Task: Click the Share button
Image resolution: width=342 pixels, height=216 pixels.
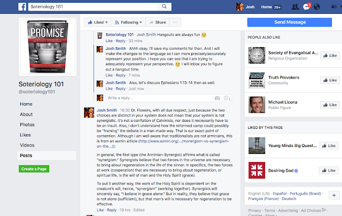Action: point(158,22)
